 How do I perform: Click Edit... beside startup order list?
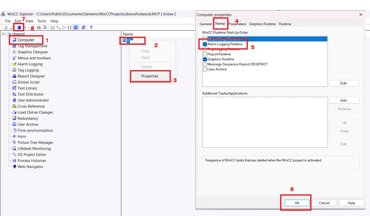pyautogui.click(x=344, y=83)
